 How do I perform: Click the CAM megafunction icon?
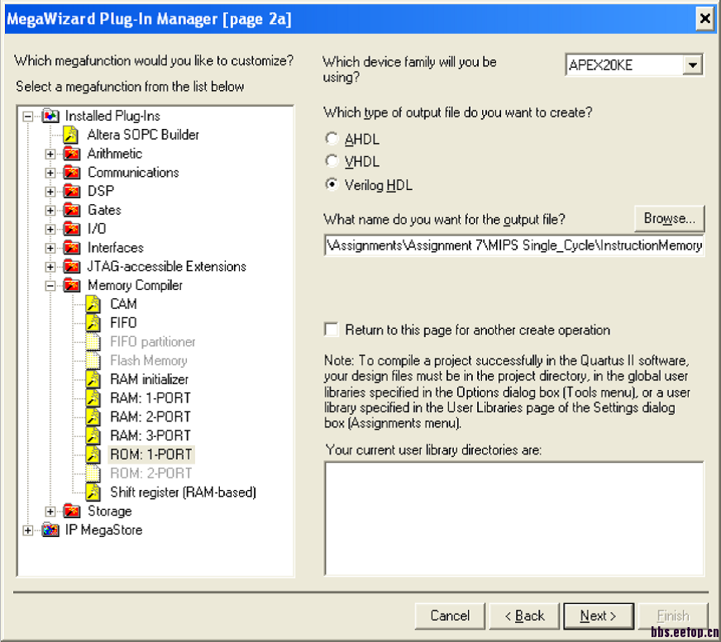(x=93, y=304)
